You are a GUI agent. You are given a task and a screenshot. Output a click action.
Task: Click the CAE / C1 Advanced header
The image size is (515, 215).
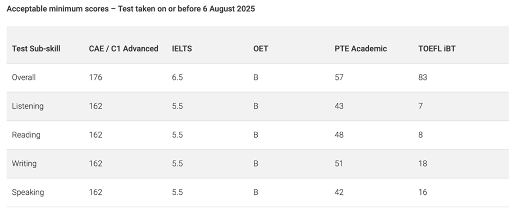pos(123,48)
